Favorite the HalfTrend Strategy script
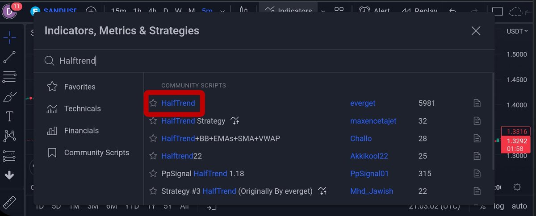The image size is (536, 216). tap(153, 121)
